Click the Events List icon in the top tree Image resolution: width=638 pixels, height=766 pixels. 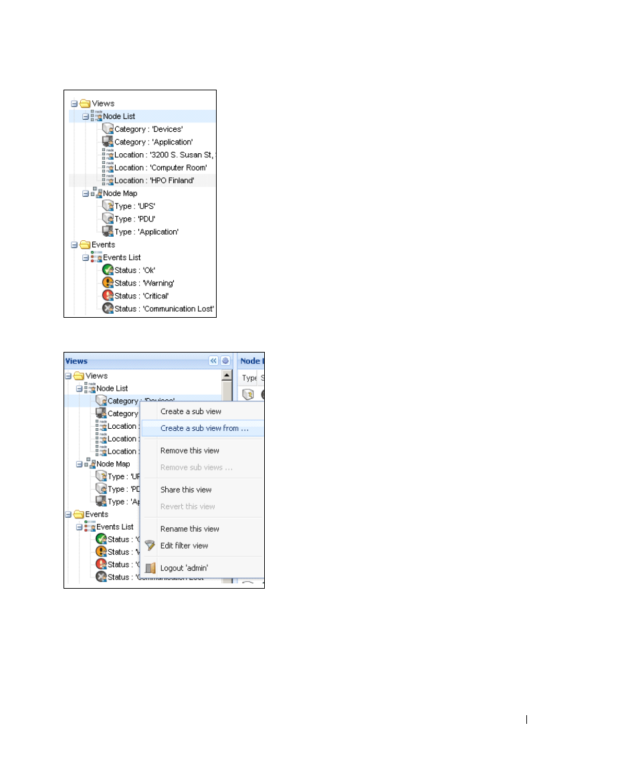[x=97, y=257]
